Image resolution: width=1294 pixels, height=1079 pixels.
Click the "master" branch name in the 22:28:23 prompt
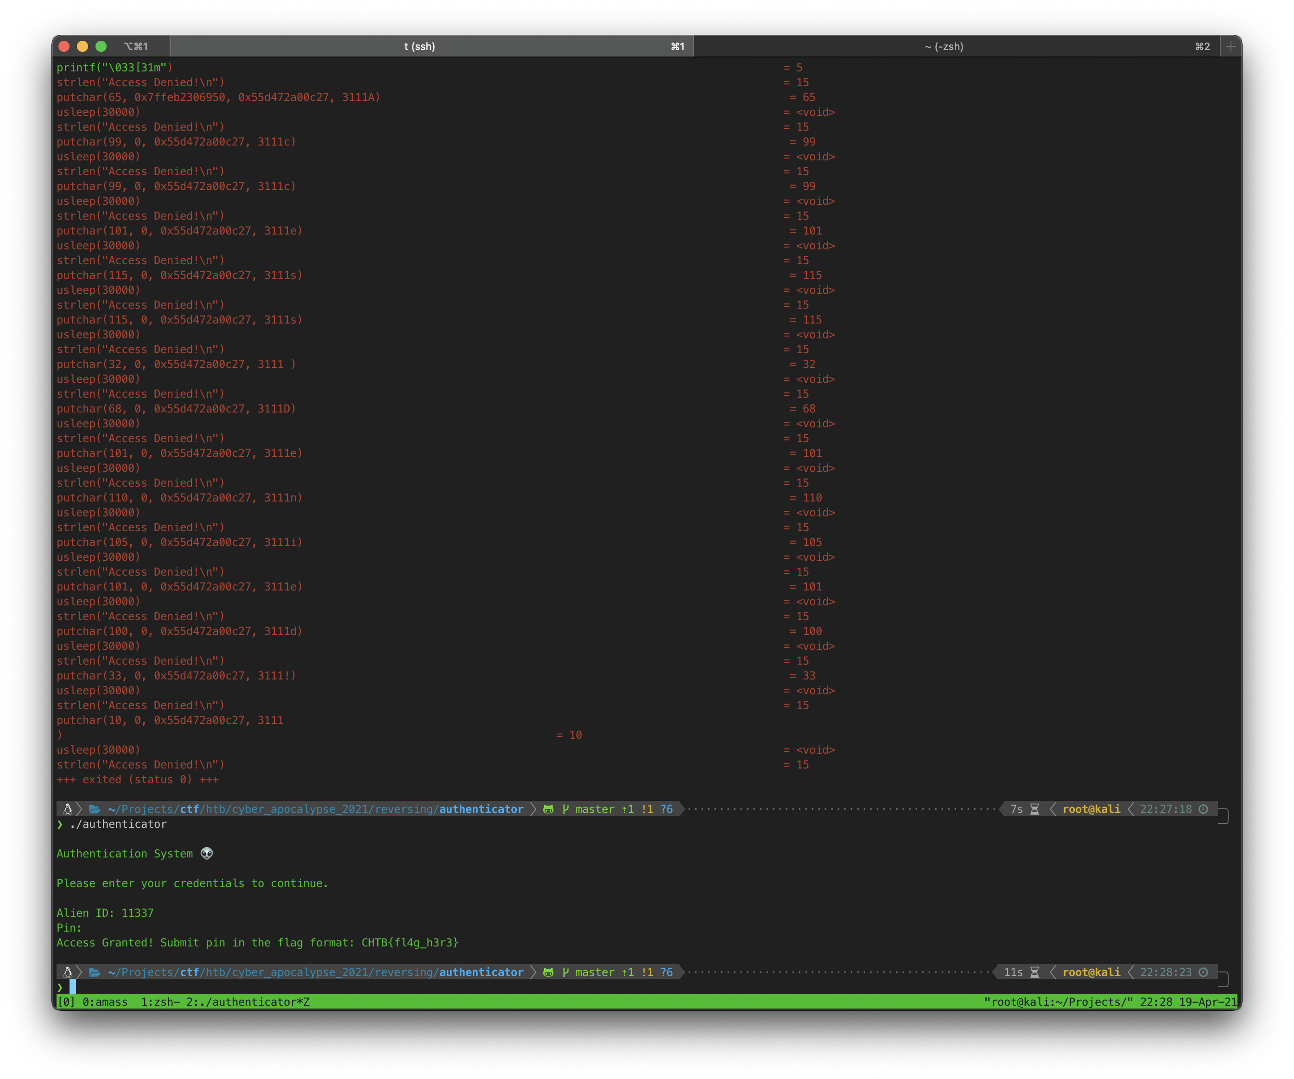[595, 972]
